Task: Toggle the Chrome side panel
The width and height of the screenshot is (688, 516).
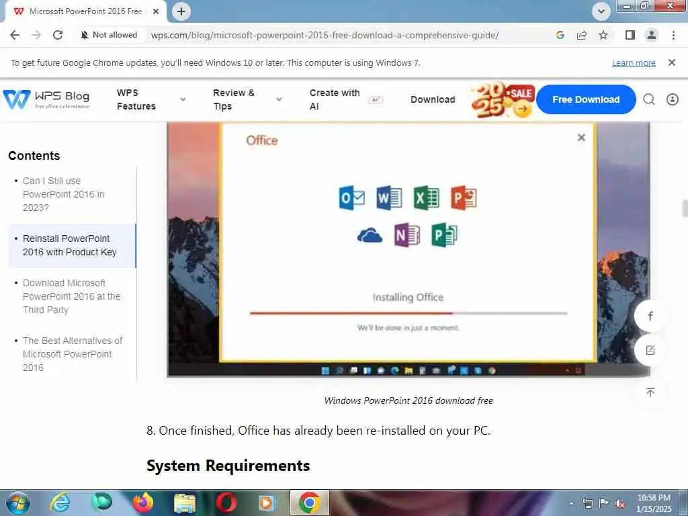Action: click(630, 35)
